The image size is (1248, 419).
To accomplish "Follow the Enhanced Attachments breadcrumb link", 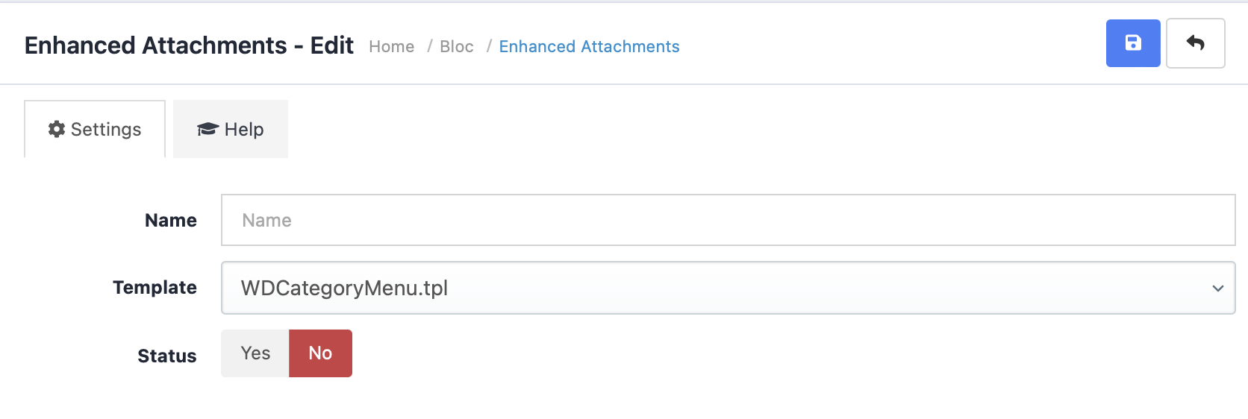I will (x=589, y=46).
